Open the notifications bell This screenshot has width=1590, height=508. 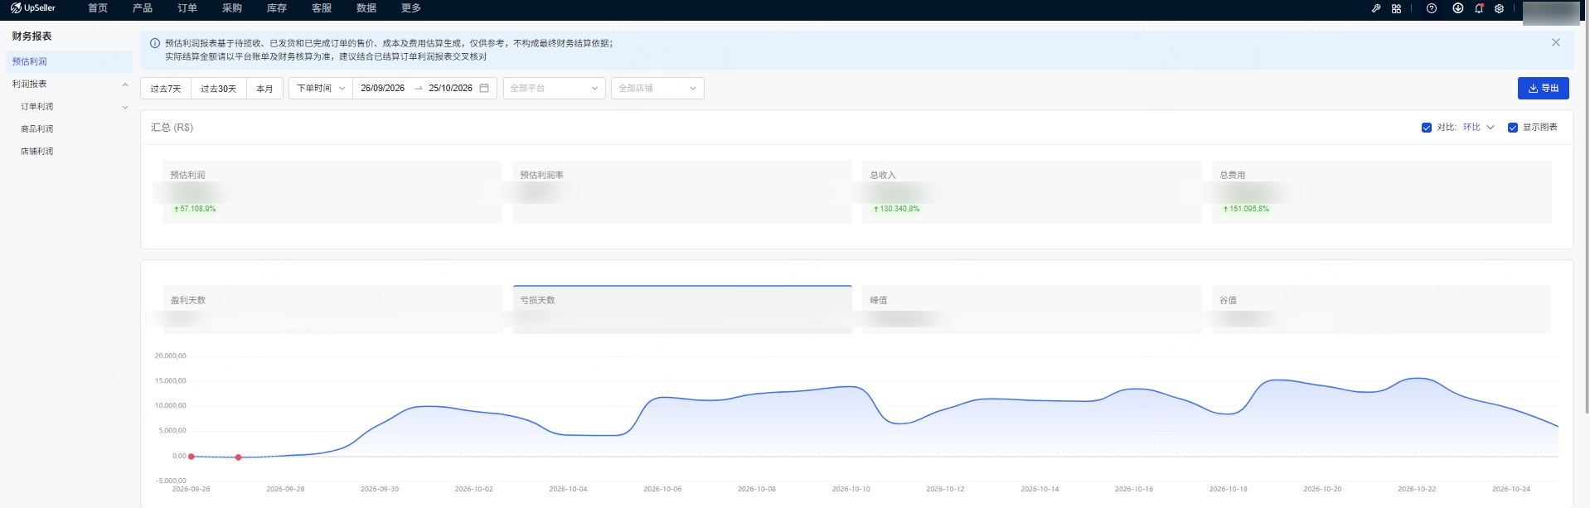click(1479, 8)
